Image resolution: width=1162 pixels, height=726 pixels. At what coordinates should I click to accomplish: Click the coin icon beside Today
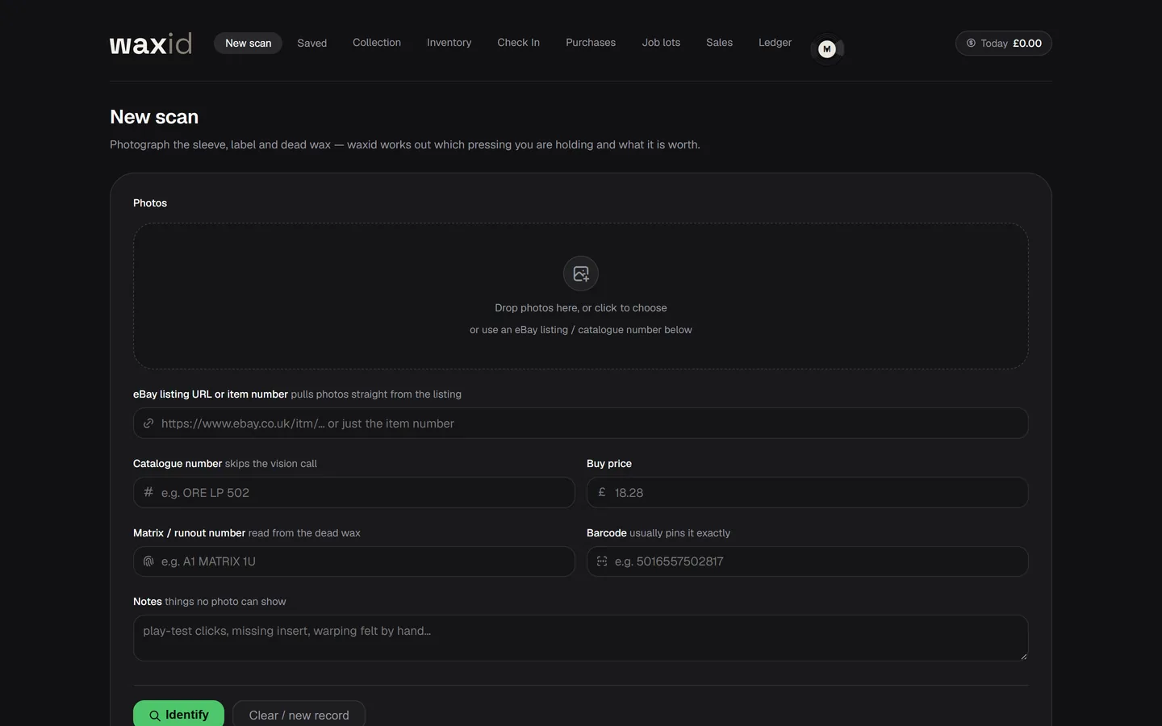click(971, 44)
